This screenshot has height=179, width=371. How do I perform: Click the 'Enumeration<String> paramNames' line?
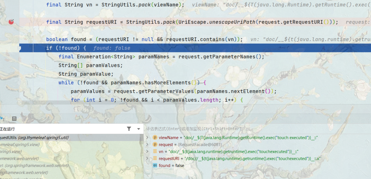coord(161,57)
